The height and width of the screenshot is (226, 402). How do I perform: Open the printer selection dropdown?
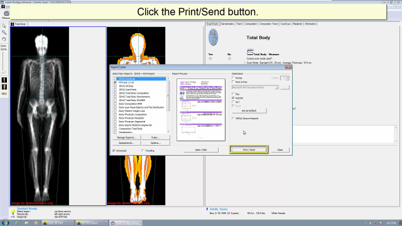click(276, 87)
